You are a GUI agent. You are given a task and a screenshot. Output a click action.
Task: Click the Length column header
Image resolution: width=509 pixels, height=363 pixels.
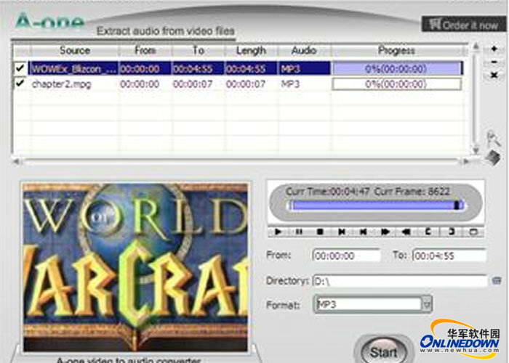pyautogui.click(x=251, y=51)
